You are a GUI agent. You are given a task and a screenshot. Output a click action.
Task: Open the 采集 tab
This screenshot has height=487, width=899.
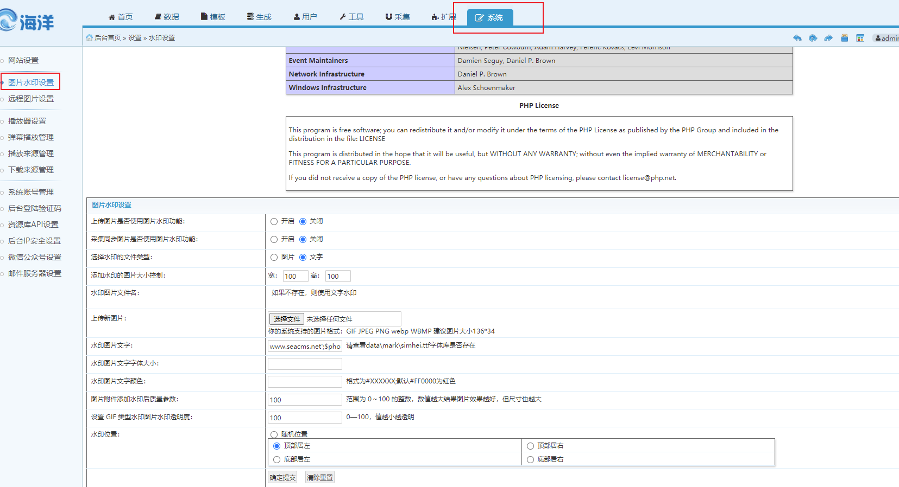tap(398, 17)
